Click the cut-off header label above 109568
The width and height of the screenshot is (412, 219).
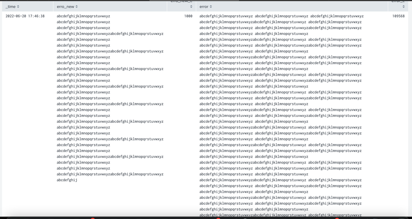pos(398,2)
